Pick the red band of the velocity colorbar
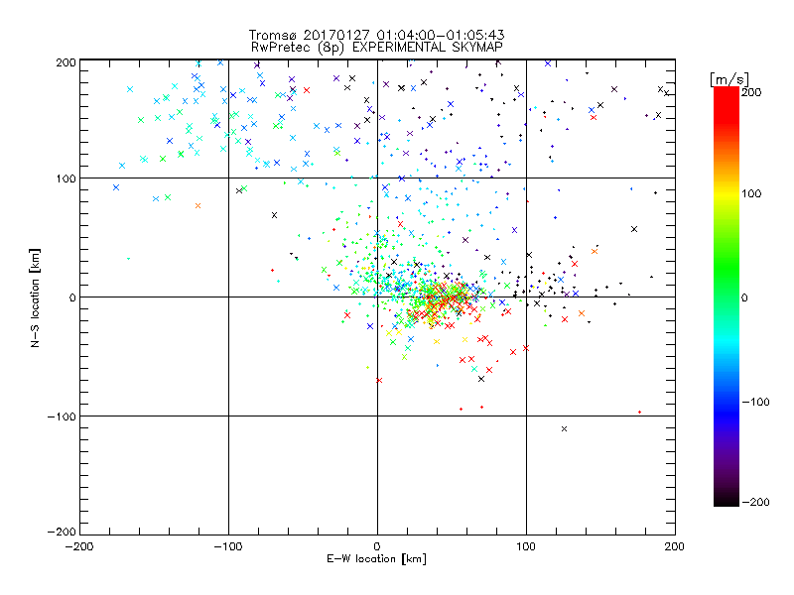Viewport: 794px width, 595px height. point(727,104)
